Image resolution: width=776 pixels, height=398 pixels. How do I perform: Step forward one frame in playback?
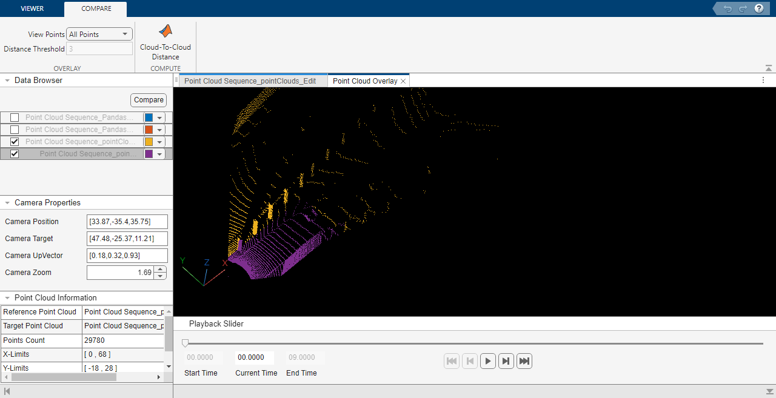coord(506,360)
